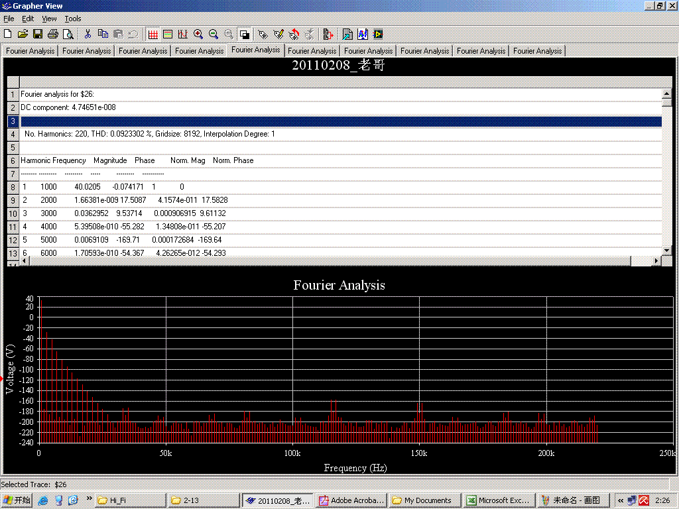This screenshot has width=679, height=509.
Task: Click the Zoom In magnifier icon
Action: (x=198, y=34)
